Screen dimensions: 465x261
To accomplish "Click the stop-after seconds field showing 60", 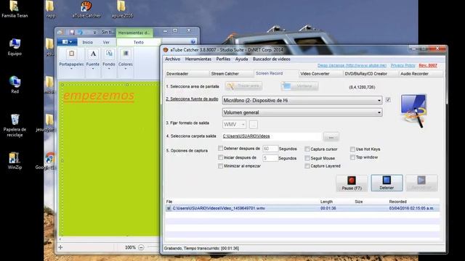I will (270, 149).
